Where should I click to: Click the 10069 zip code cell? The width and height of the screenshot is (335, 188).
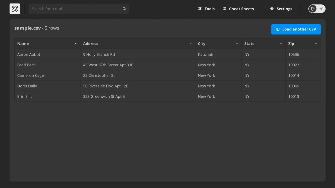click(x=294, y=86)
